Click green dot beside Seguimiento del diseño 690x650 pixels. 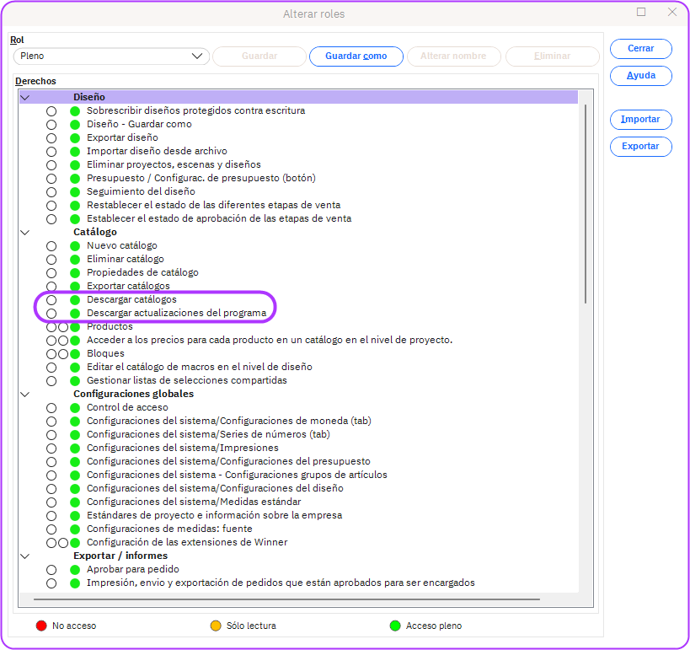(75, 191)
